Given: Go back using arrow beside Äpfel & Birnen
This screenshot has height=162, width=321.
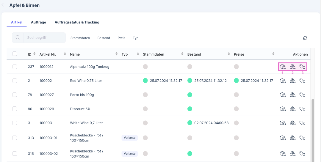Looking at the screenshot, I should coord(3,5).
